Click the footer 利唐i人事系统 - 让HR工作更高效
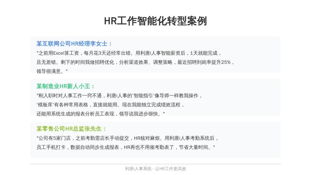This screenshot has height=175, width=311. pyautogui.click(x=155, y=169)
